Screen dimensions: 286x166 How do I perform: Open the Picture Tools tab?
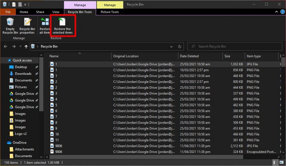[109, 12]
